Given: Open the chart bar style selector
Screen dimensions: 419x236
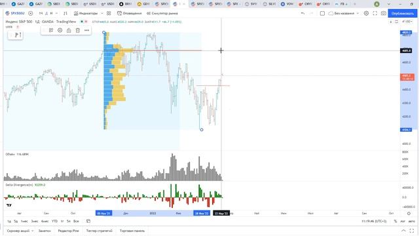Looking at the screenshot, I should (65, 13).
